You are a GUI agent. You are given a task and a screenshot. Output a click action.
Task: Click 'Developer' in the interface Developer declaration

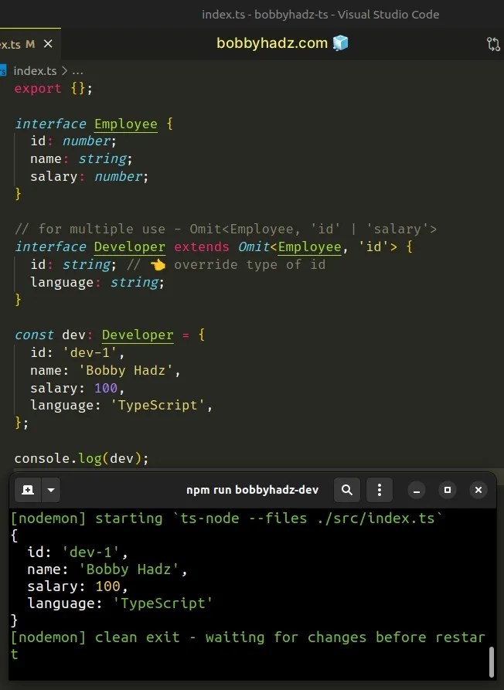[130, 246]
